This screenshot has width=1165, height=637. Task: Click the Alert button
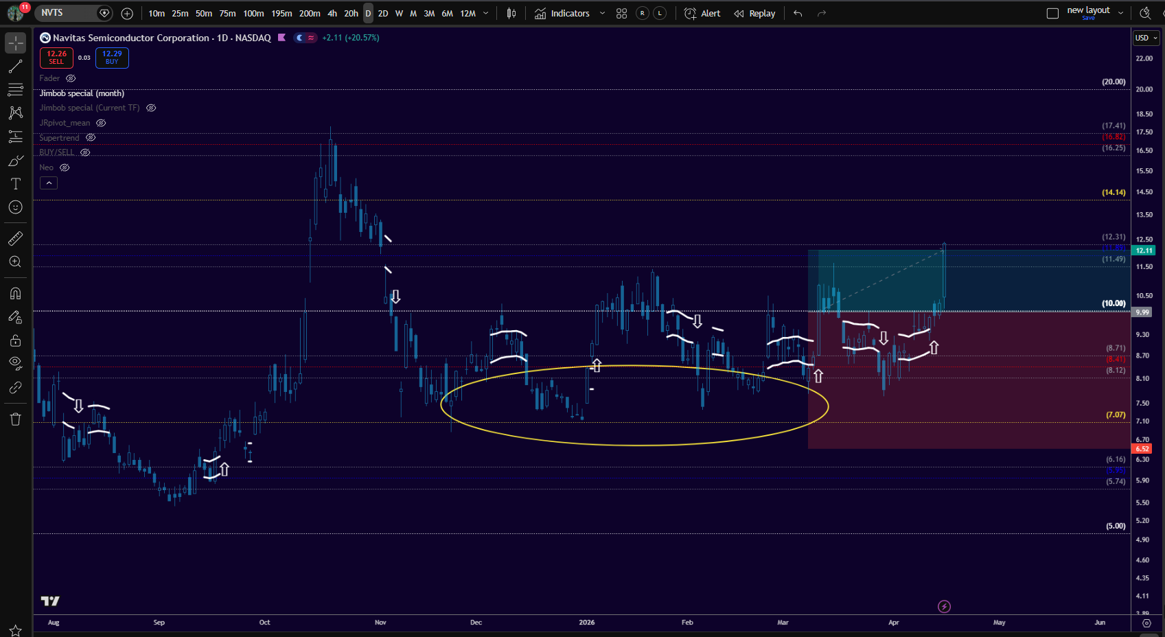[x=703, y=13]
